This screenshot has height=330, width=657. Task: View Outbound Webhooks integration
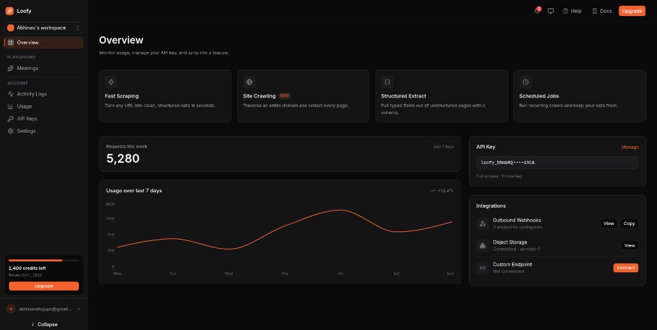pos(609,224)
